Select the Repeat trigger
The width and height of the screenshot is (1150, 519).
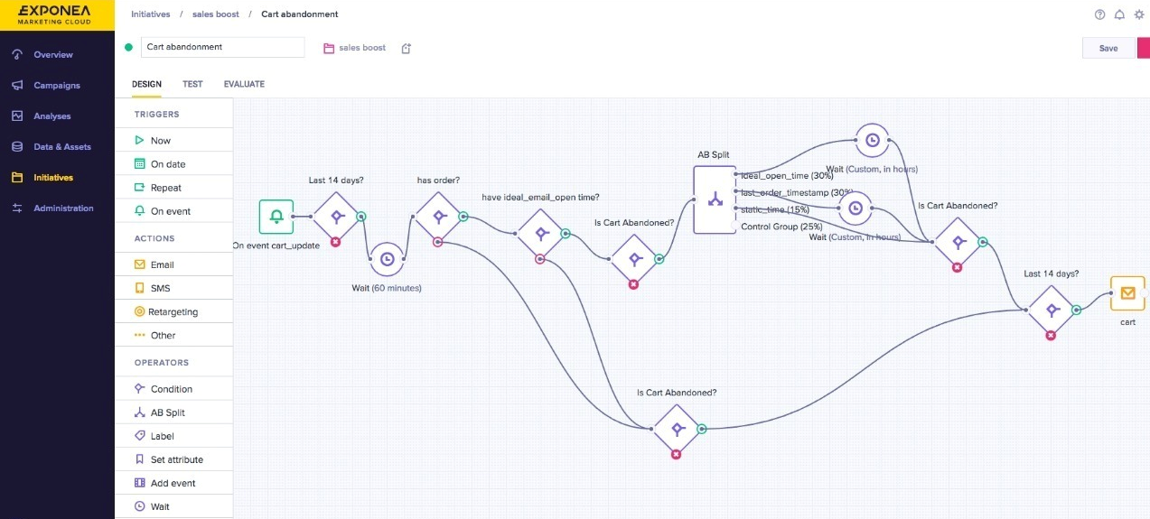[173, 187]
